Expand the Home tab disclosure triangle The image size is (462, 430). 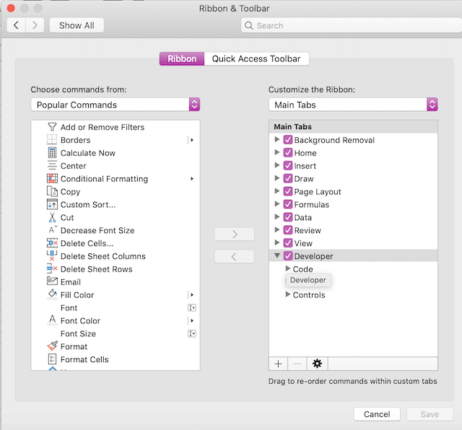(x=276, y=152)
